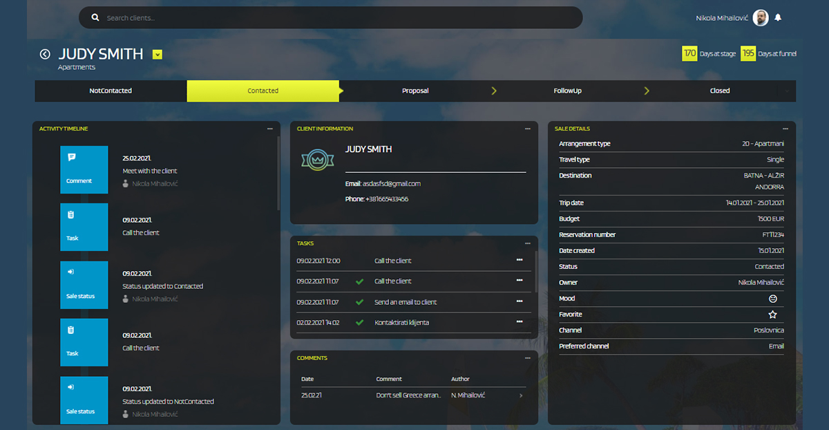
Task: Click the client email address link
Action: click(x=392, y=184)
